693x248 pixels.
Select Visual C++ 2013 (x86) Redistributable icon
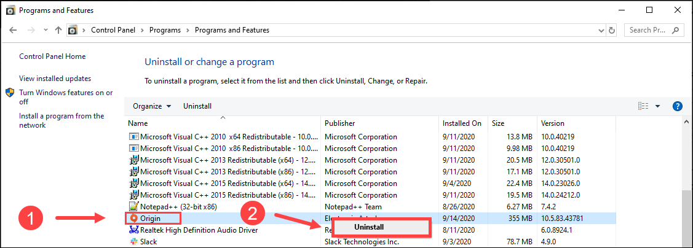coord(133,171)
